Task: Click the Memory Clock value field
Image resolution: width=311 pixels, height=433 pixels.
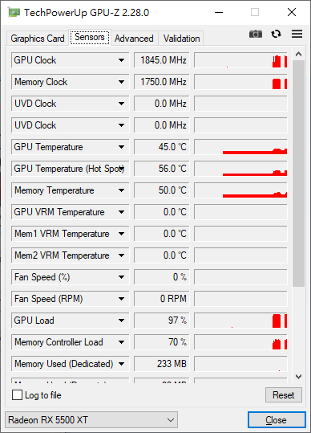Action: click(x=161, y=82)
